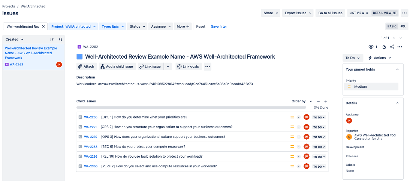
Task: Go to next issue arrow
Action: click(401, 38)
